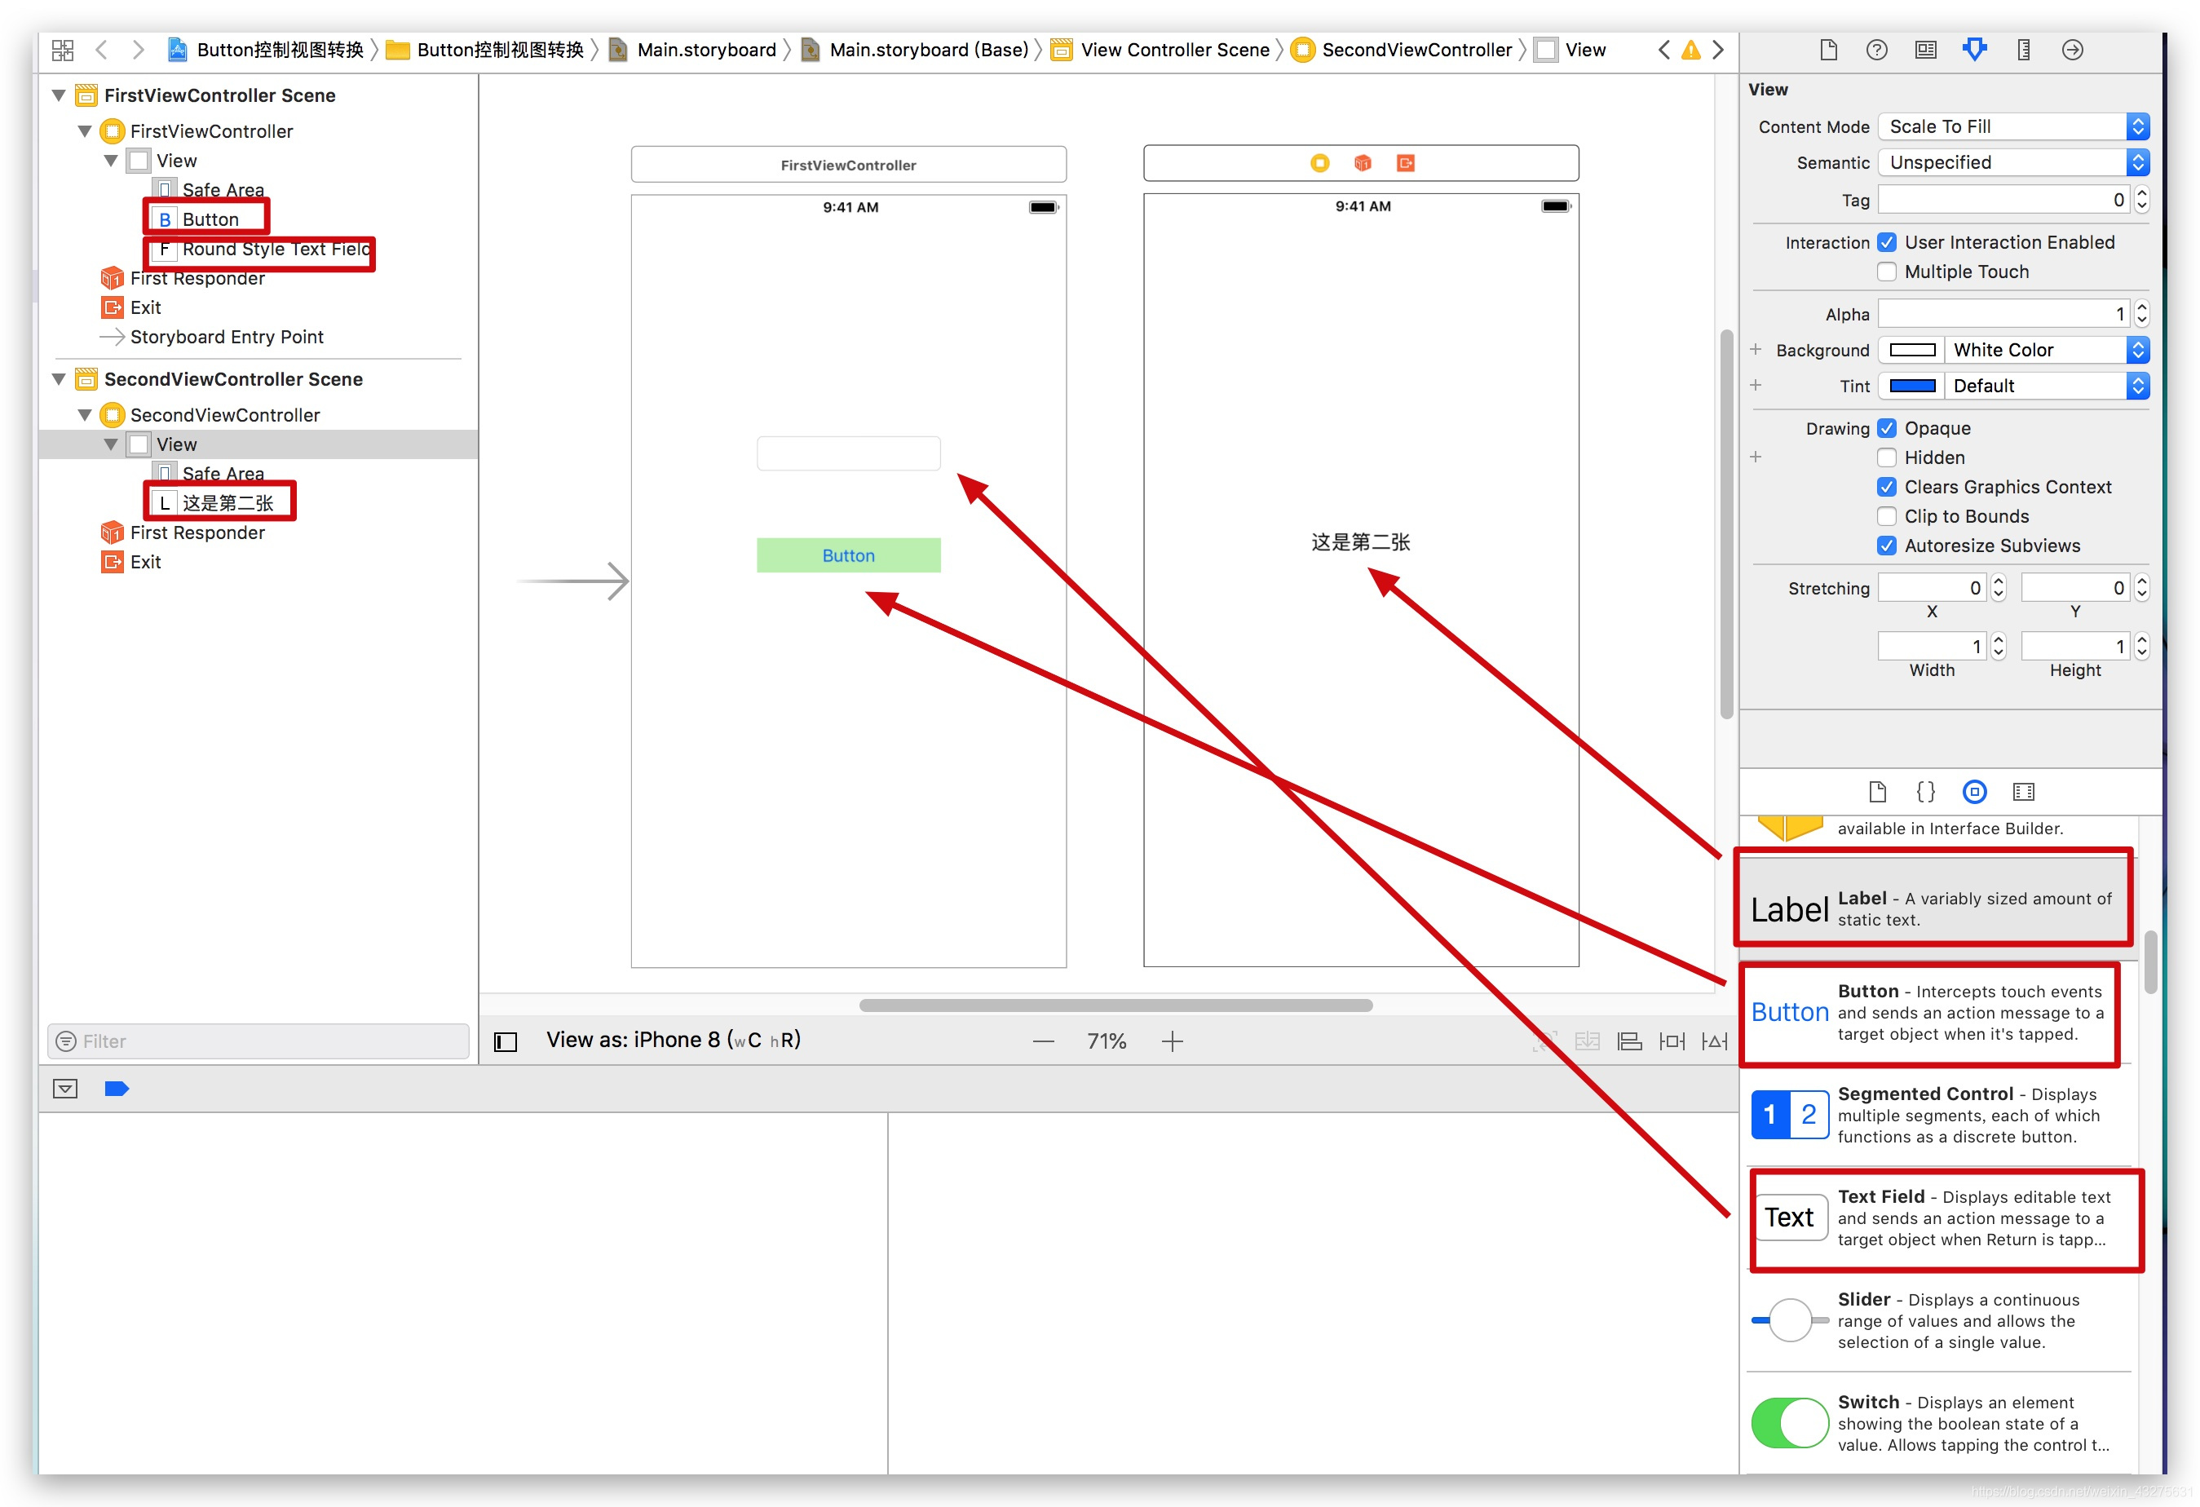This screenshot has width=2200, height=1507.
Task: Enable the Multiple Touch checkbox
Action: click(1887, 272)
